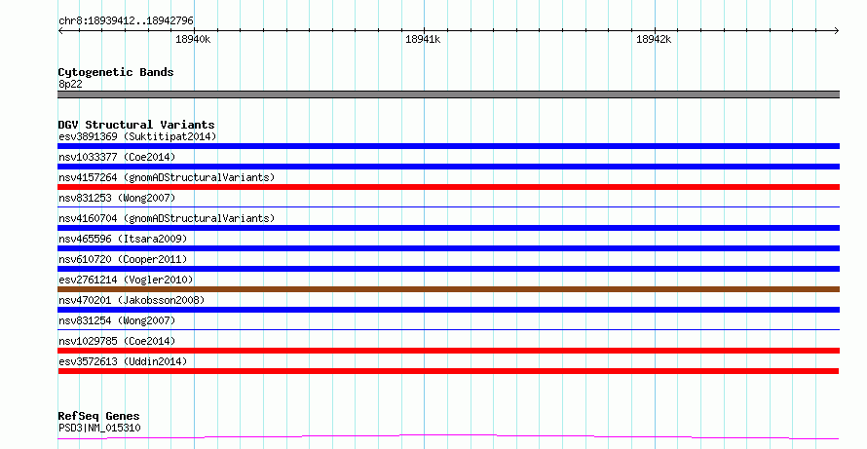Select the thin blue line under nsv831254

pos(448,329)
